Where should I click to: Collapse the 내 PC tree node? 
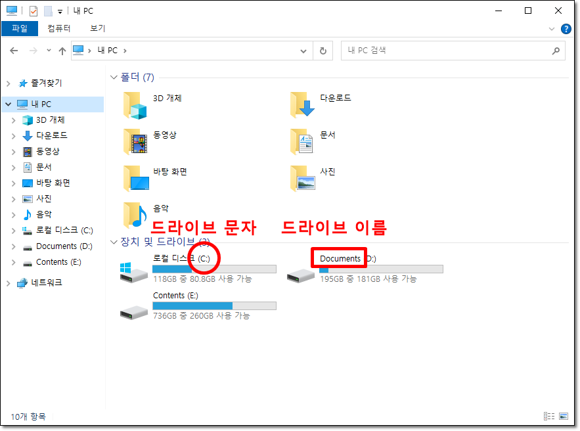8,104
